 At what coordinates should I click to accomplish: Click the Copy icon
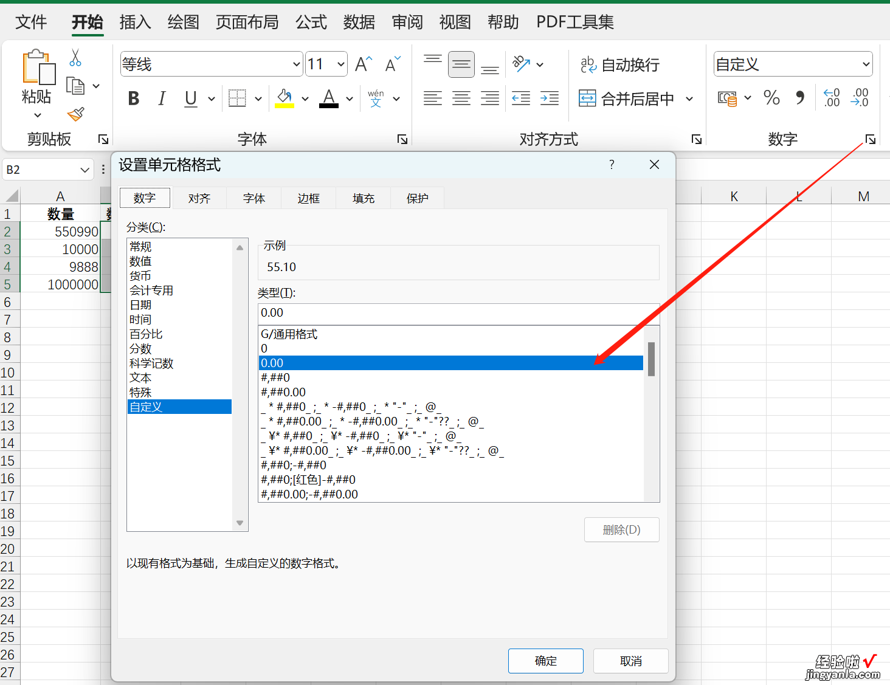[75, 86]
